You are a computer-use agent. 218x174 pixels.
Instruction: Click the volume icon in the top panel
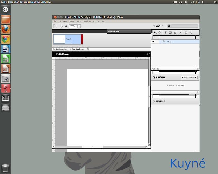186,2
